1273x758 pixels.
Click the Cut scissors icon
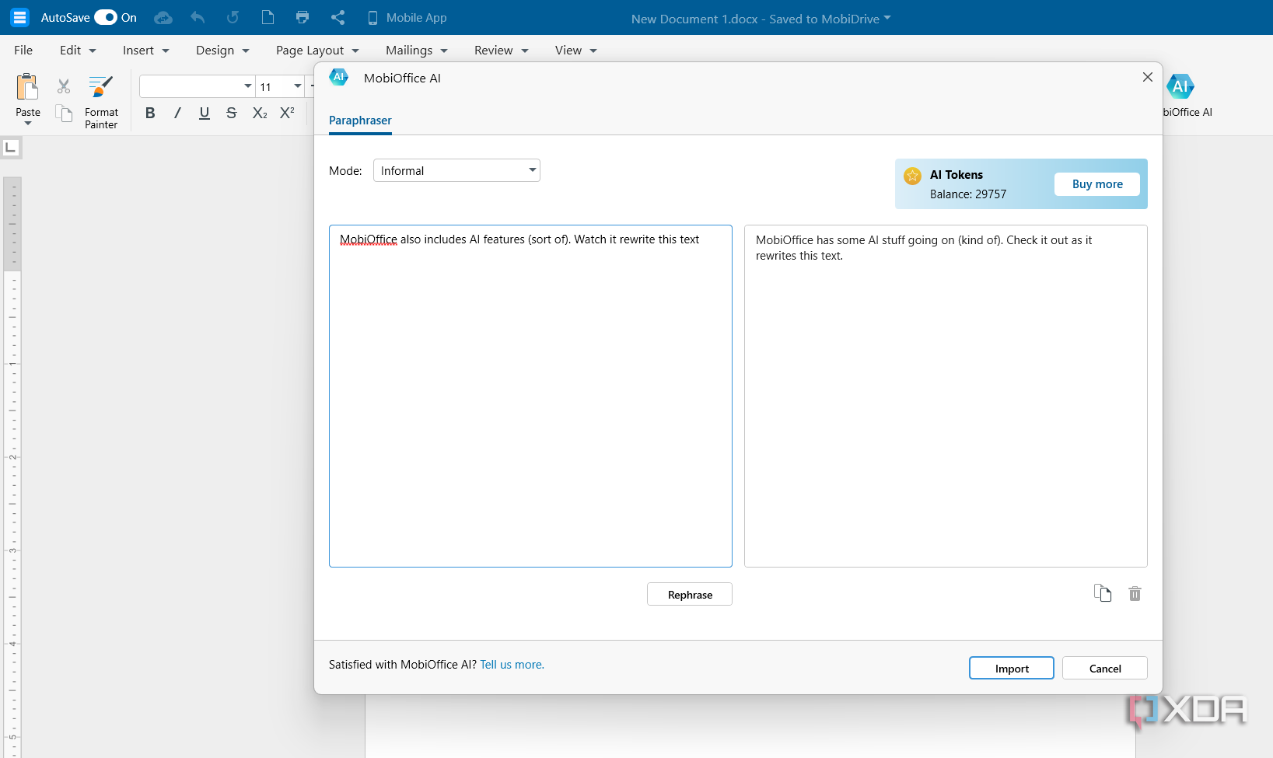point(63,86)
